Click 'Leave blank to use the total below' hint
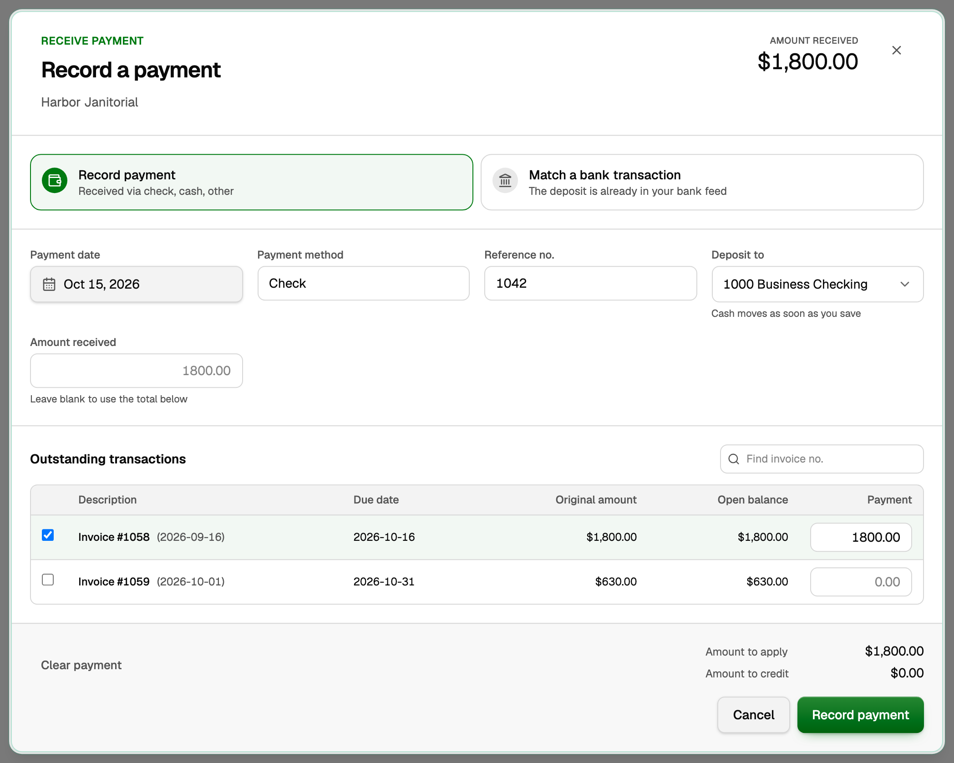This screenshot has height=763, width=954. click(x=109, y=399)
